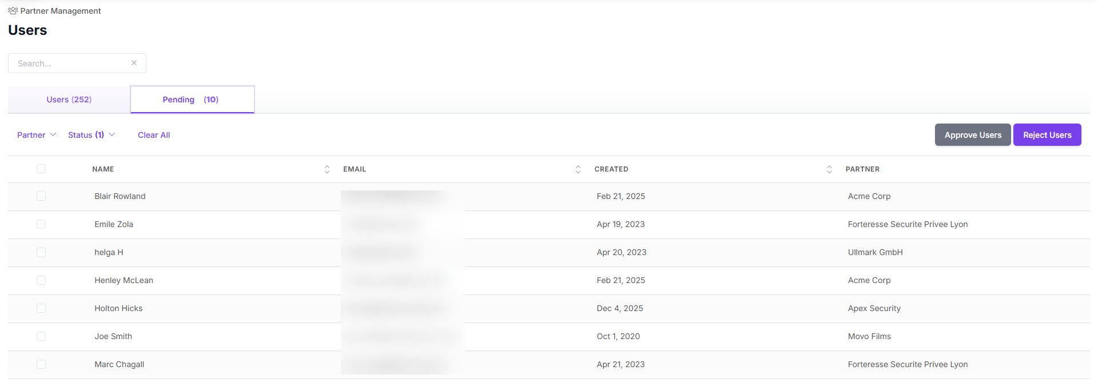Clear the search box with X icon
The width and height of the screenshot is (1098, 382).
click(134, 63)
